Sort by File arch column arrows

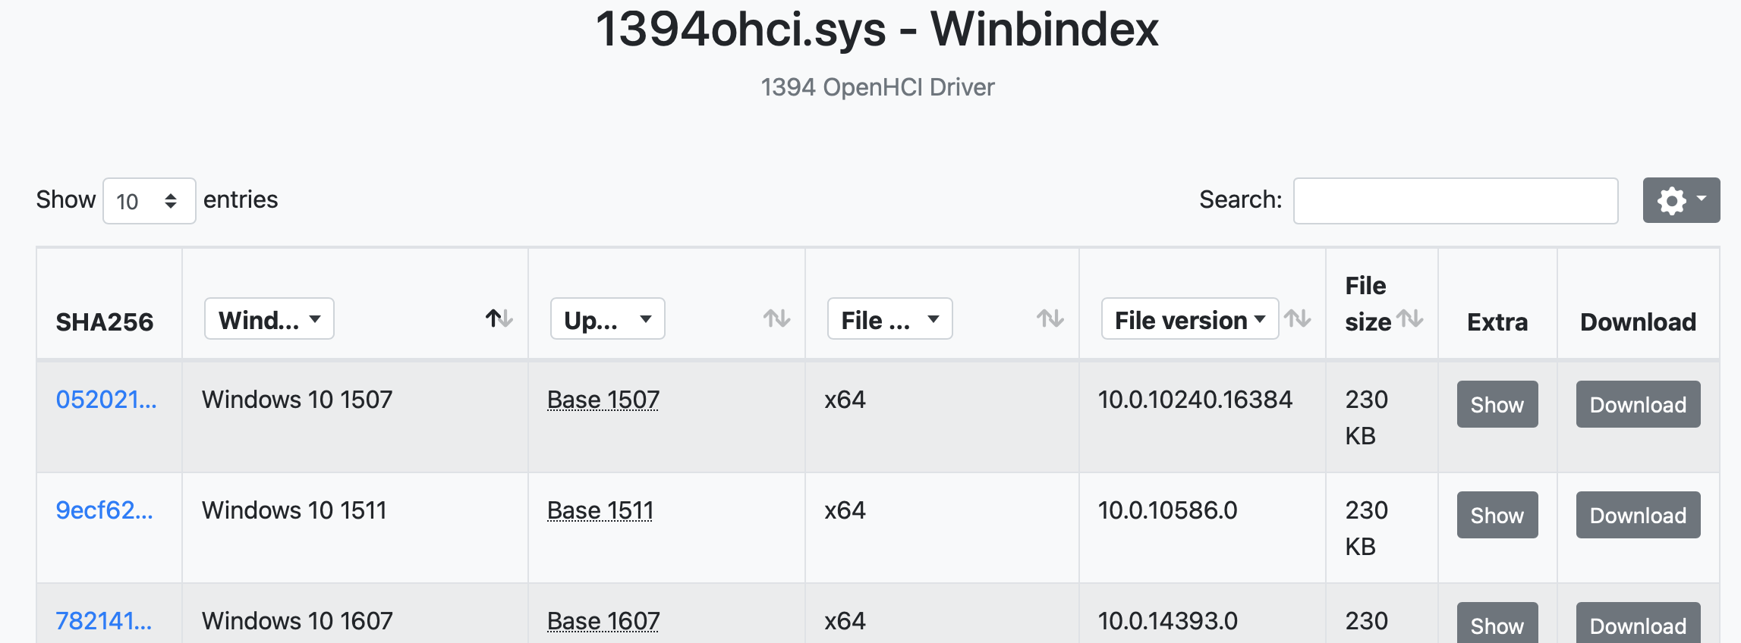pos(1050,318)
